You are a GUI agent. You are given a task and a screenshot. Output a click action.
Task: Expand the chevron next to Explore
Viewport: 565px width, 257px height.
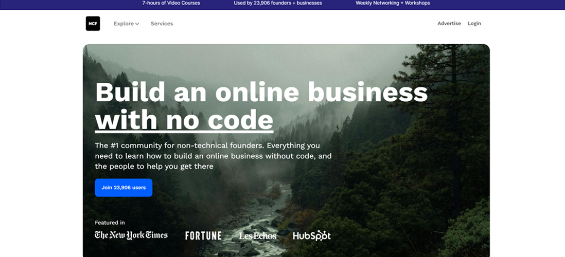(x=137, y=24)
